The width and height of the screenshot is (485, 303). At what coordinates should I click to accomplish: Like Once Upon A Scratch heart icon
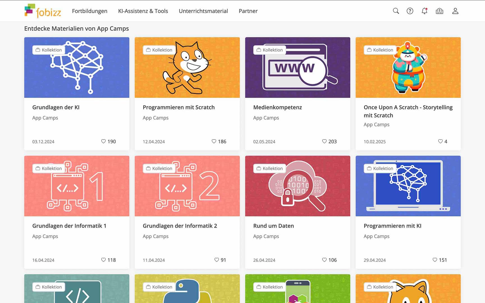[440, 141]
